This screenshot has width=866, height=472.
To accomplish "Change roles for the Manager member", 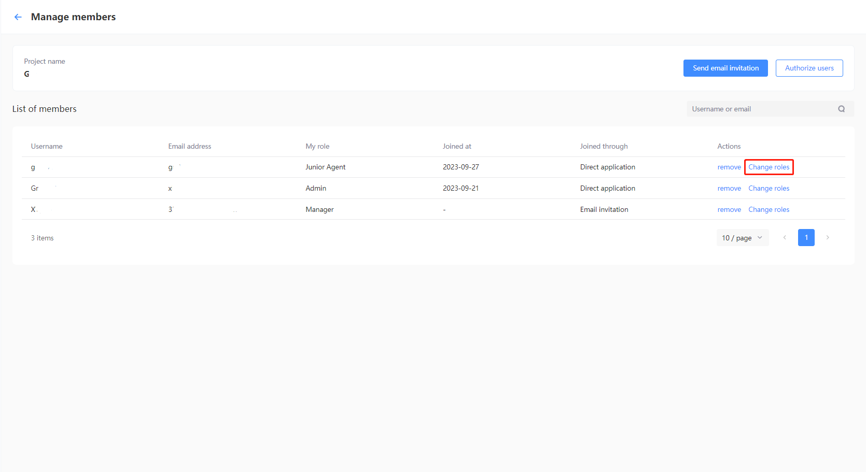I will pos(769,210).
